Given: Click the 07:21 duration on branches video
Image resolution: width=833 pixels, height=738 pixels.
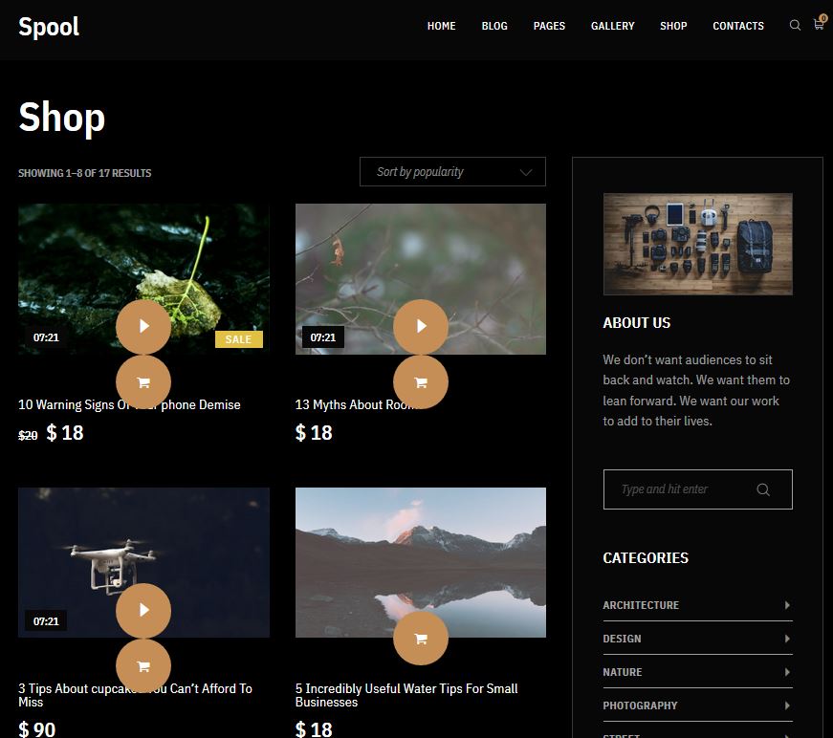Looking at the screenshot, I should pos(323,337).
